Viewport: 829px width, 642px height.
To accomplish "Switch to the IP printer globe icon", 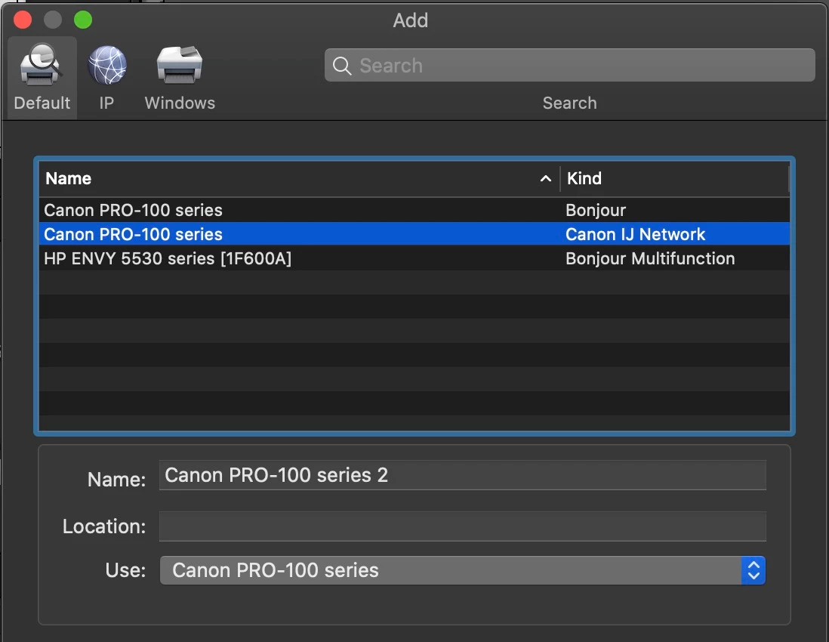I will pos(106,66).
